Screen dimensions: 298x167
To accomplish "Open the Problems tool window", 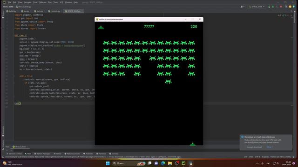I will pos(88,154).
